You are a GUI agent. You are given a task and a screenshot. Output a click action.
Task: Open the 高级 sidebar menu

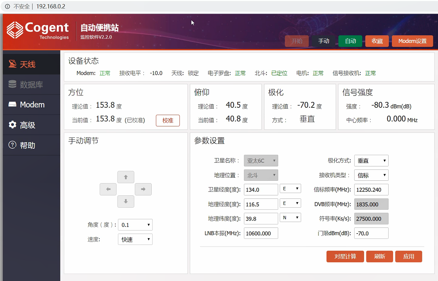pyautogui.click(x=31, y=125)
